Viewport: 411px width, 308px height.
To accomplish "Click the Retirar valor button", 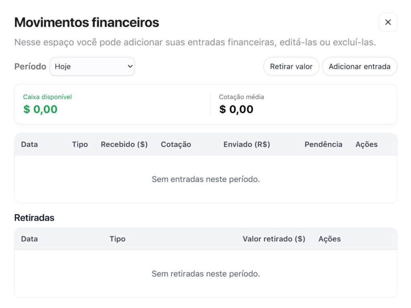I will (x=291, y=66).
